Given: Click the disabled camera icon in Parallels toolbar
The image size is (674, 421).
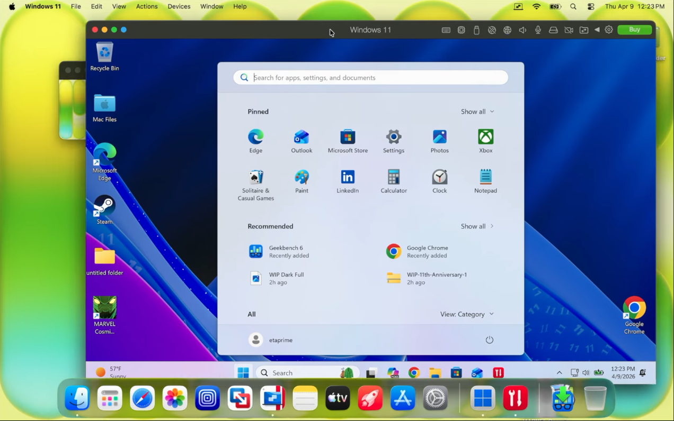Looking at the screenshot, I should [569, 30].
